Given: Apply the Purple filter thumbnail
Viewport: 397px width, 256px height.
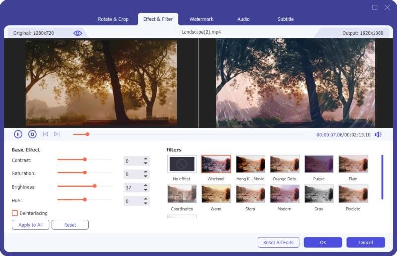Looking at the screenshot, I should click(x=319, y=164).
